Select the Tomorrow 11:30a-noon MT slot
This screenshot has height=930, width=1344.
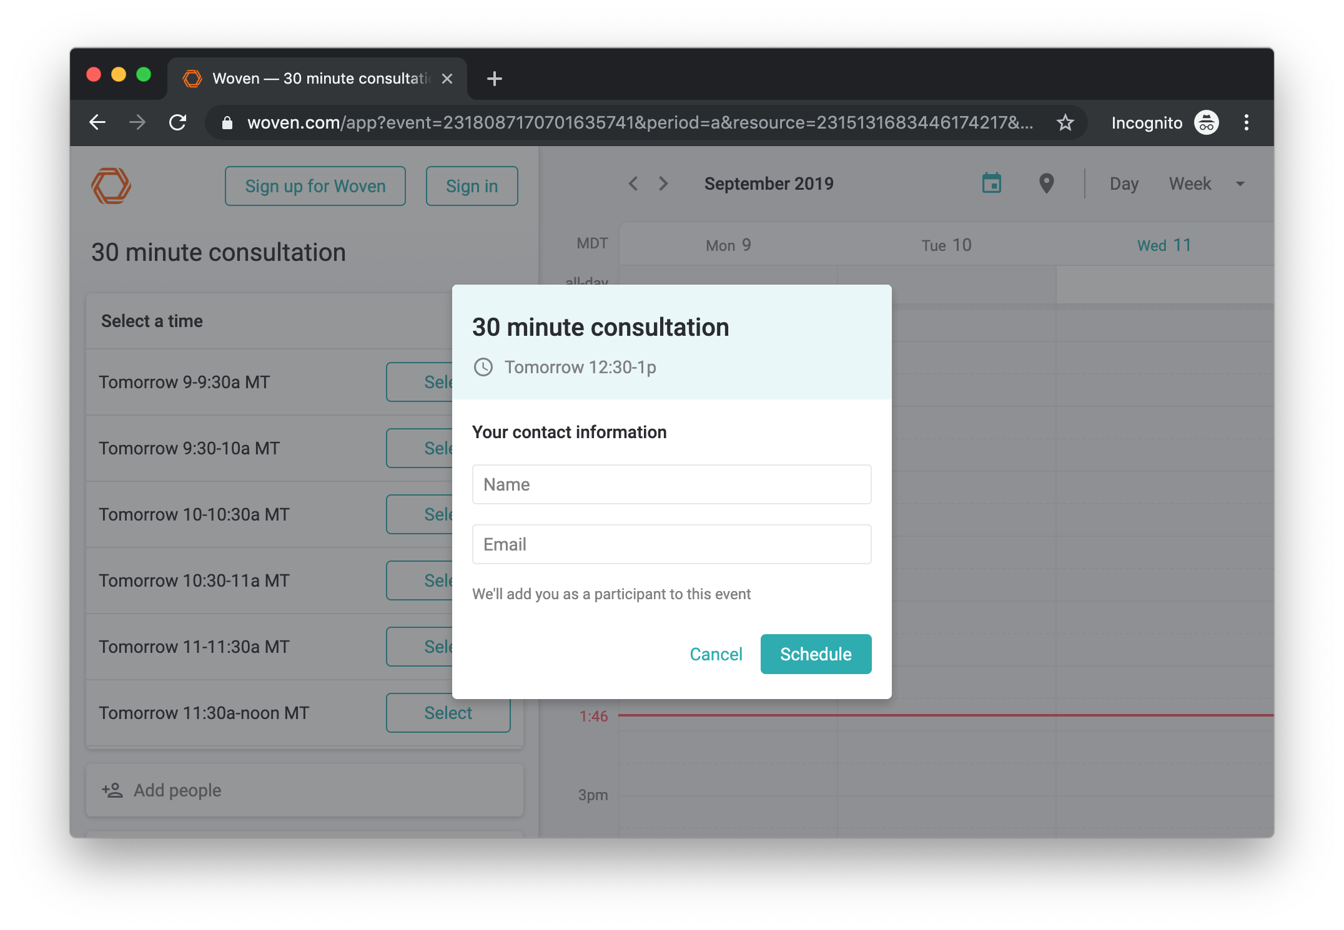pyautogui.click(x=448, y=713)
